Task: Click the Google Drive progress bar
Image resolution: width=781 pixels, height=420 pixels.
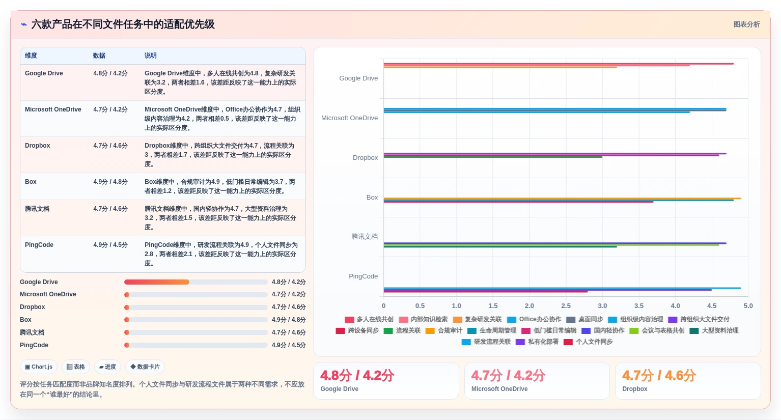Action: [x=196, y=282]
